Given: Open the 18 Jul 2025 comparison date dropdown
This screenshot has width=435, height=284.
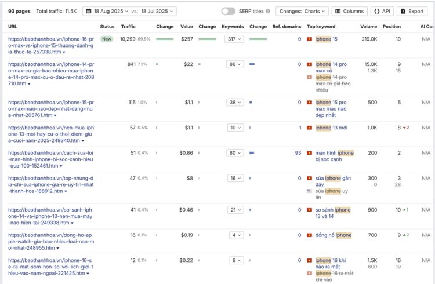Looking at the screenshot, I should 157,12.
